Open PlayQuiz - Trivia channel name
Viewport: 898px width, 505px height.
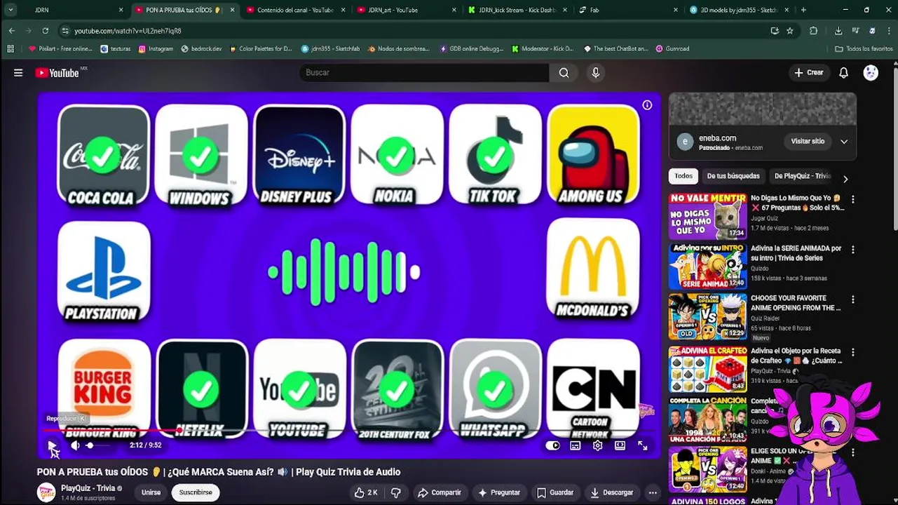tap(88, 488)
